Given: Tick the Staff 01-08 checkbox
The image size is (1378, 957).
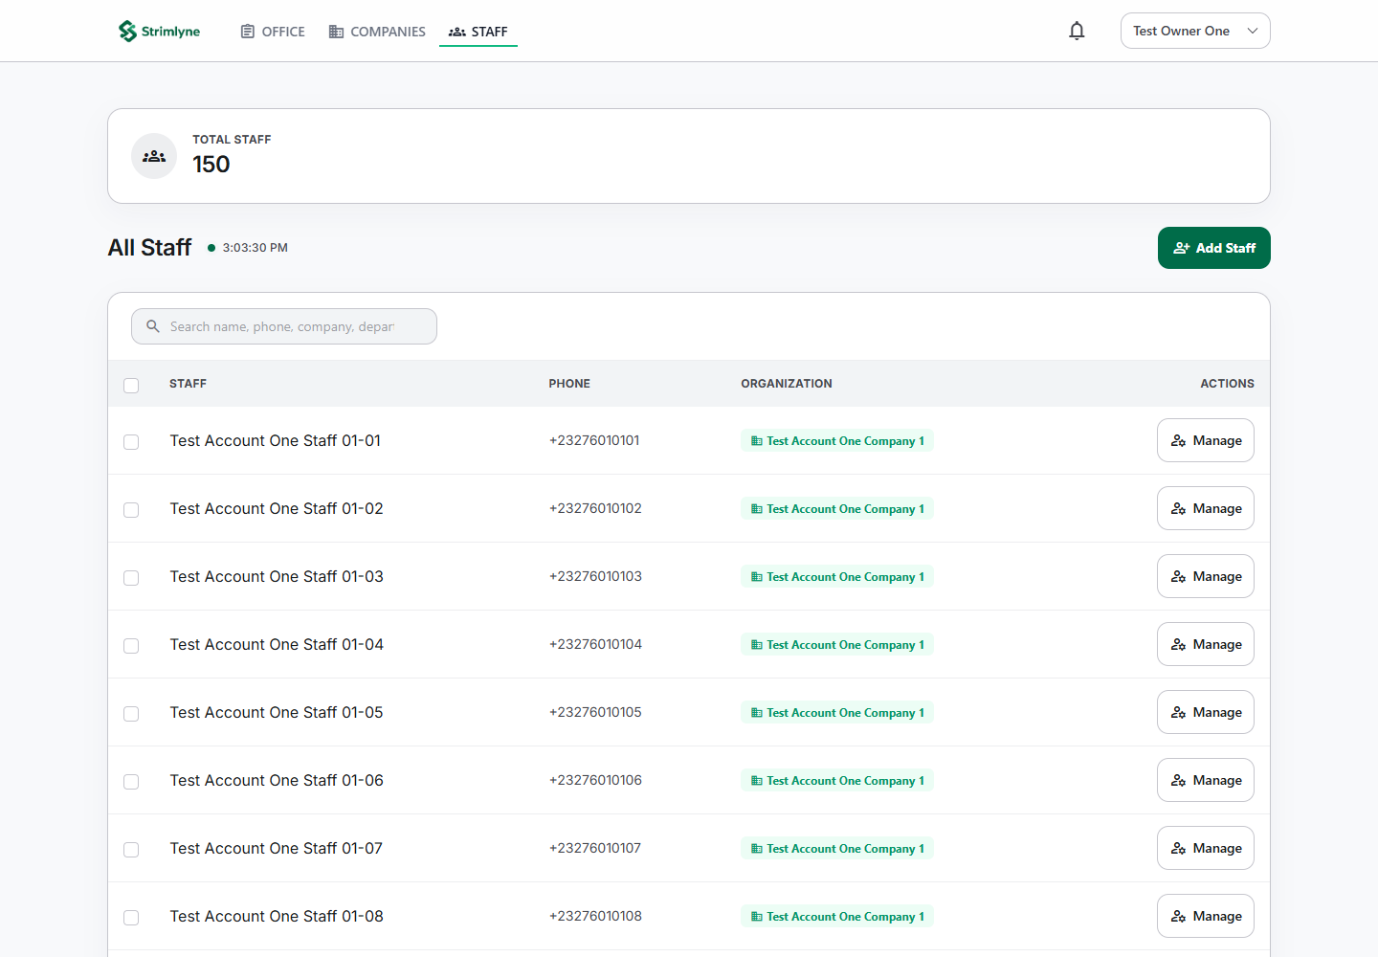Looking at the screenshot, I should pyautogui.click(x=131, y=917).
